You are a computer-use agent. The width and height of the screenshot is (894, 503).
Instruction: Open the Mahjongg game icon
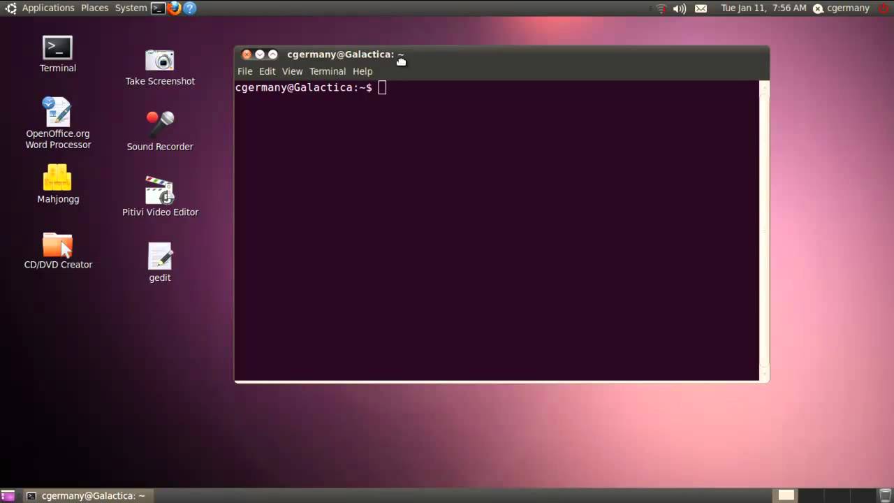pos(57,184)
